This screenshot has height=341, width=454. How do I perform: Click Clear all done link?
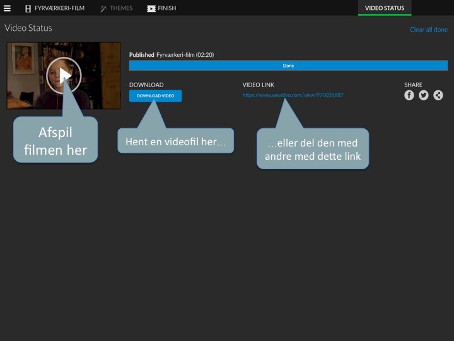coord(429,30)
